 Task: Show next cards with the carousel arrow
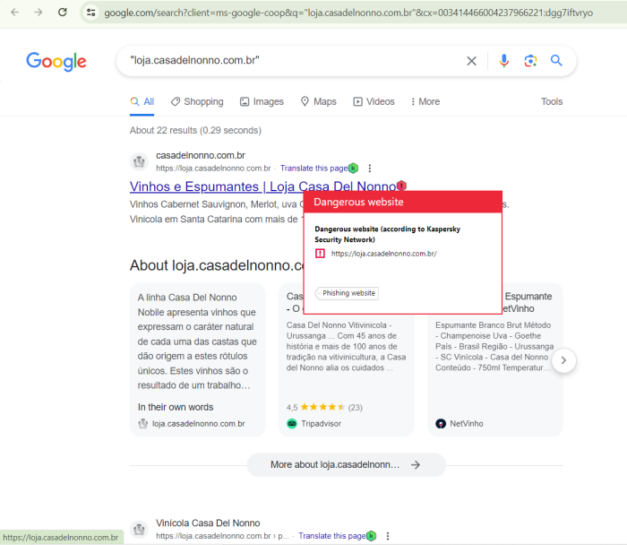tap(563, 360)
